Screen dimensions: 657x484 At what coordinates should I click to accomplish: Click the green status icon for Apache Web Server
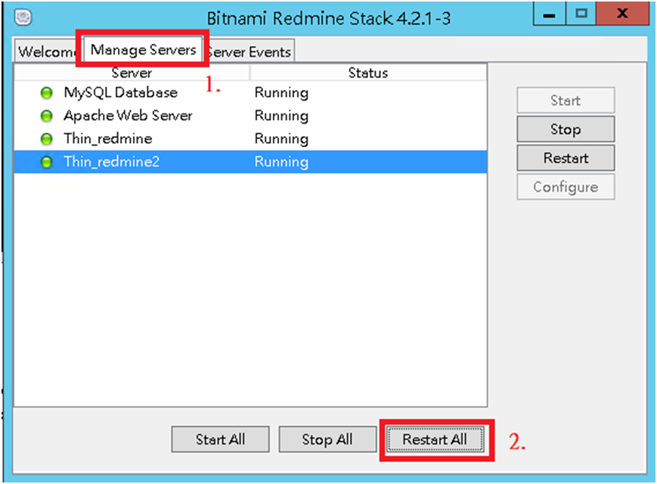click(47, 116)
